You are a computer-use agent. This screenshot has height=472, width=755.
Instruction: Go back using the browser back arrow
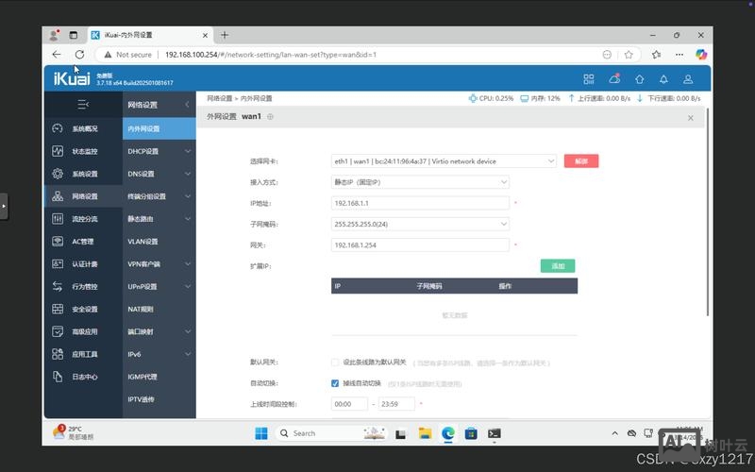click(x=57, y=55)
